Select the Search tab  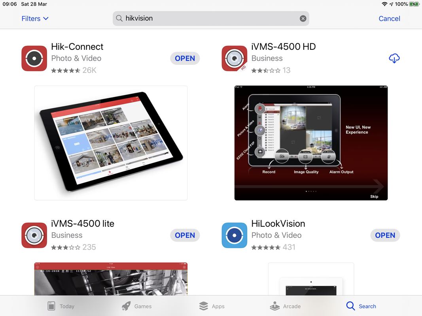361,306
